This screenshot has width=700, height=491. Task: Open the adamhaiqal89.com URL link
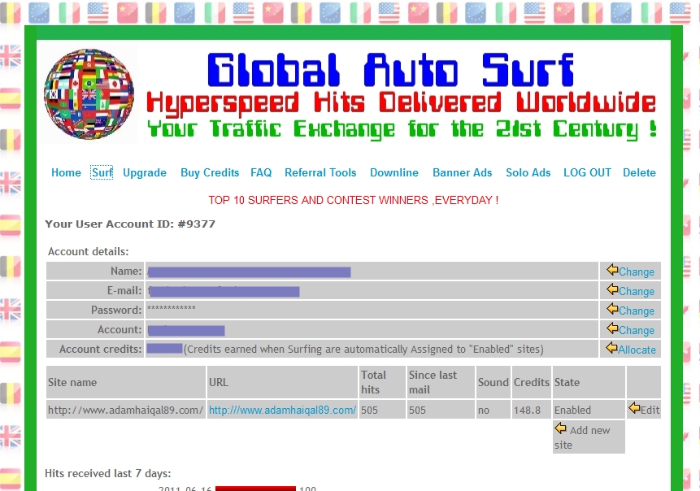(283, 411)
